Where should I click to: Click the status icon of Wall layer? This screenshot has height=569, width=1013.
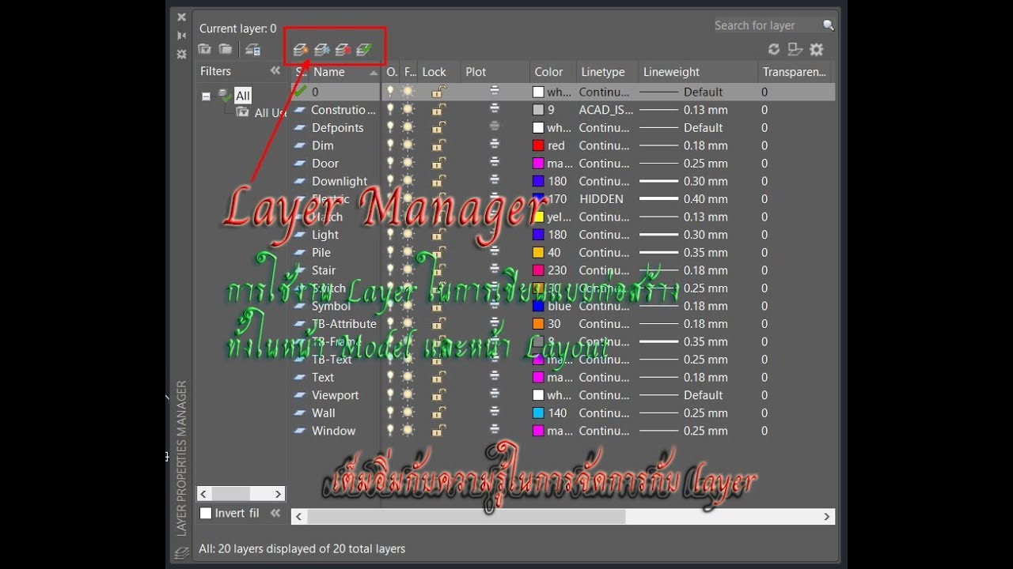tap(300, 413)
